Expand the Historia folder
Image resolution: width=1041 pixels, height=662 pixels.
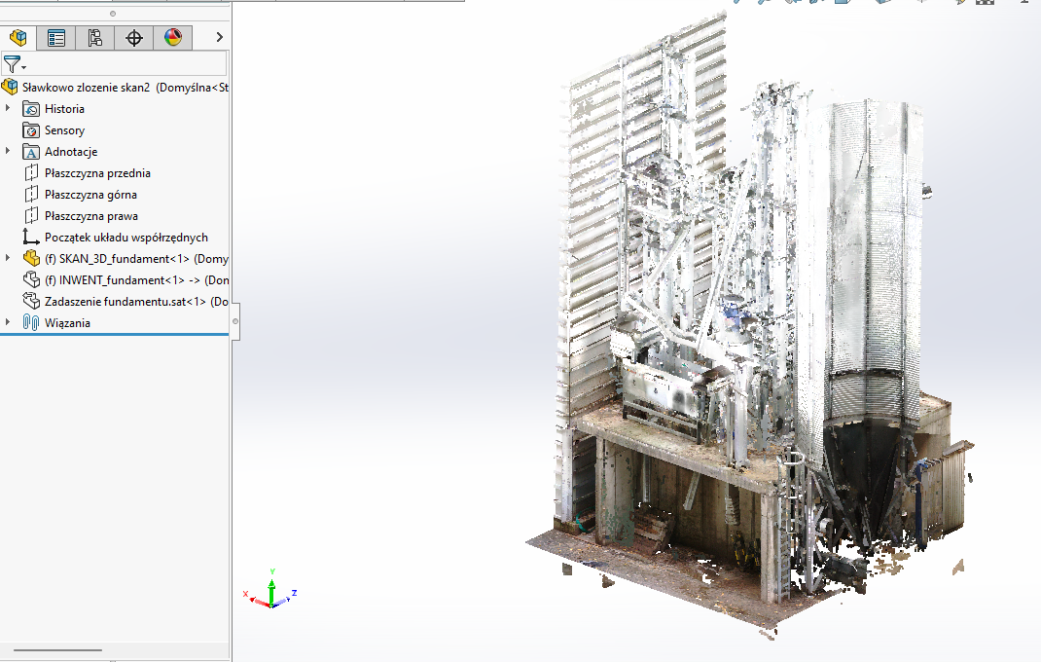pyautogui.click(x=8, y=108)
